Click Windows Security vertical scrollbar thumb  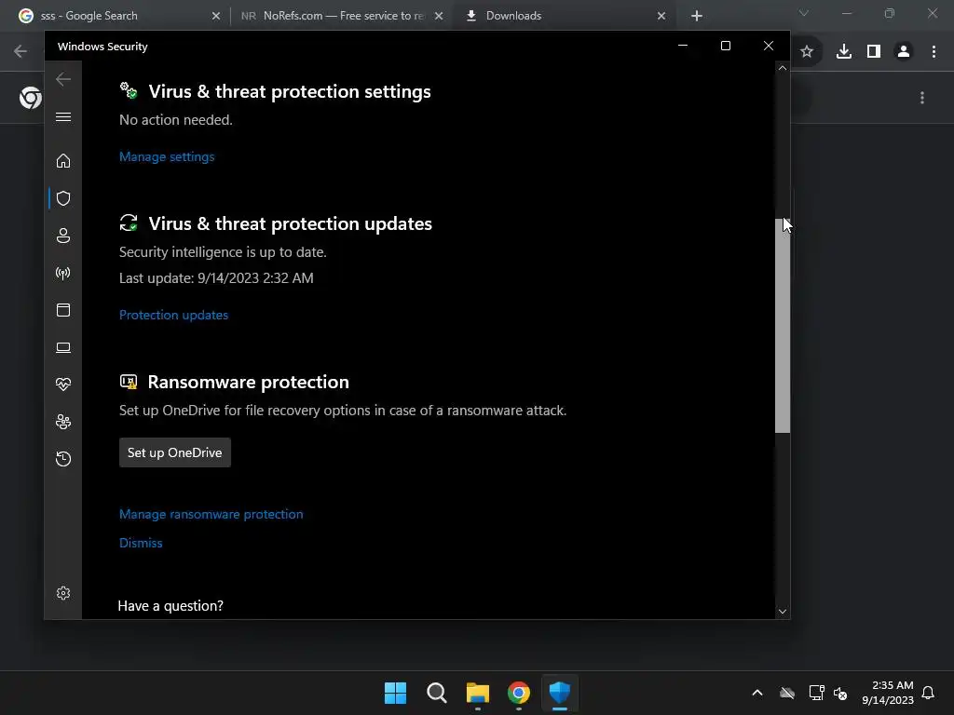tap(783, 325)
